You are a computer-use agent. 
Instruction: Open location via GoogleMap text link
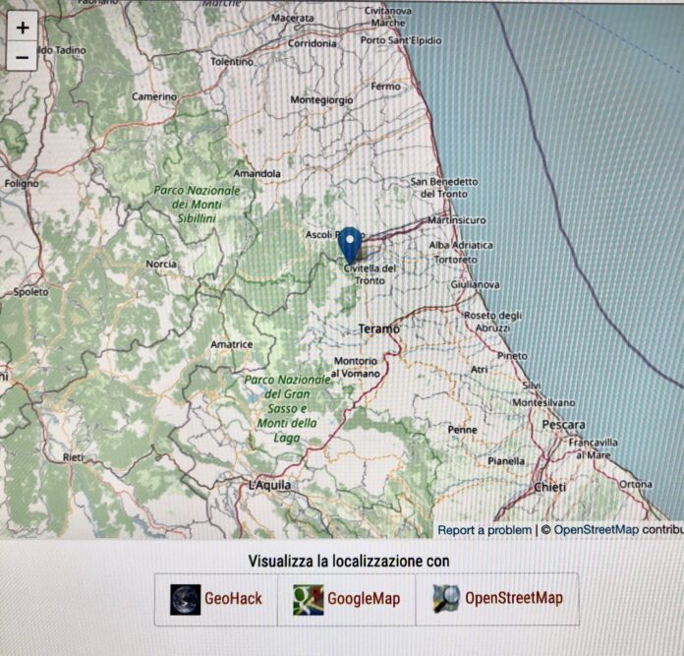coord(363,599)
